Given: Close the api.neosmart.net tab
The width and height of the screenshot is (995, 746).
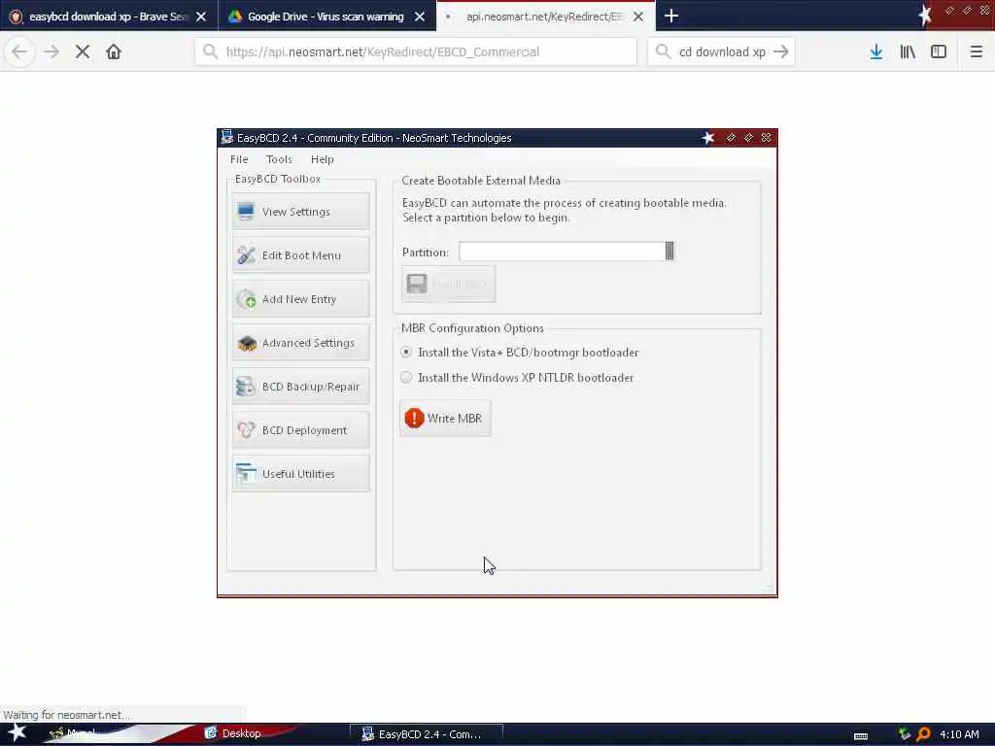Looking at the screenshot, I should pyautogui.click(x=638, y=17).
